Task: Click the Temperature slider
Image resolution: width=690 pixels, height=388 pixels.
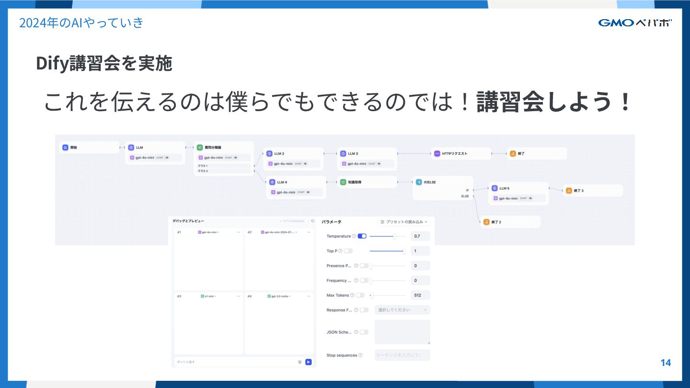Action: point(388,236)
